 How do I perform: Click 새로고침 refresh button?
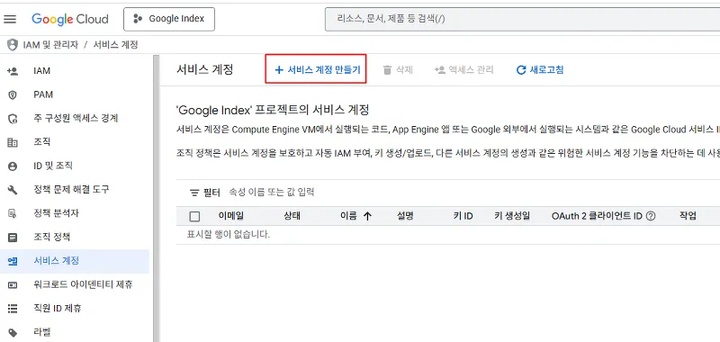(540, 70)
